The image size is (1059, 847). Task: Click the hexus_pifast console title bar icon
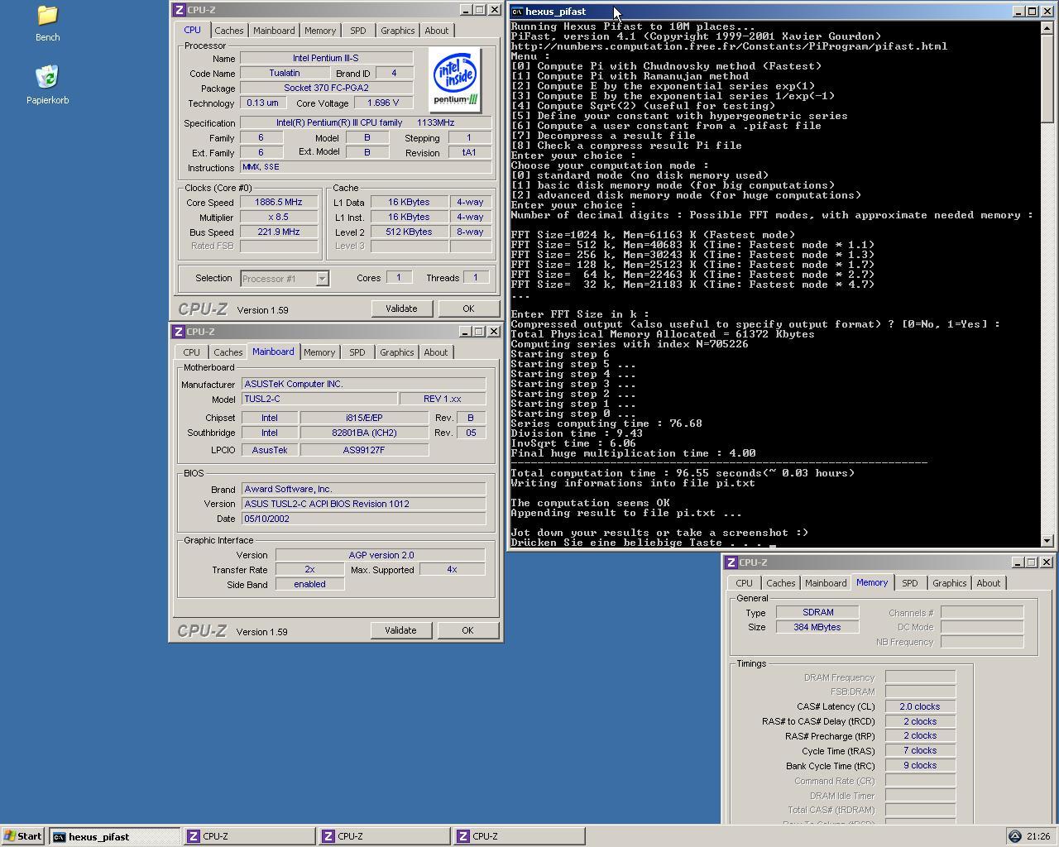(x=517, y=12)
